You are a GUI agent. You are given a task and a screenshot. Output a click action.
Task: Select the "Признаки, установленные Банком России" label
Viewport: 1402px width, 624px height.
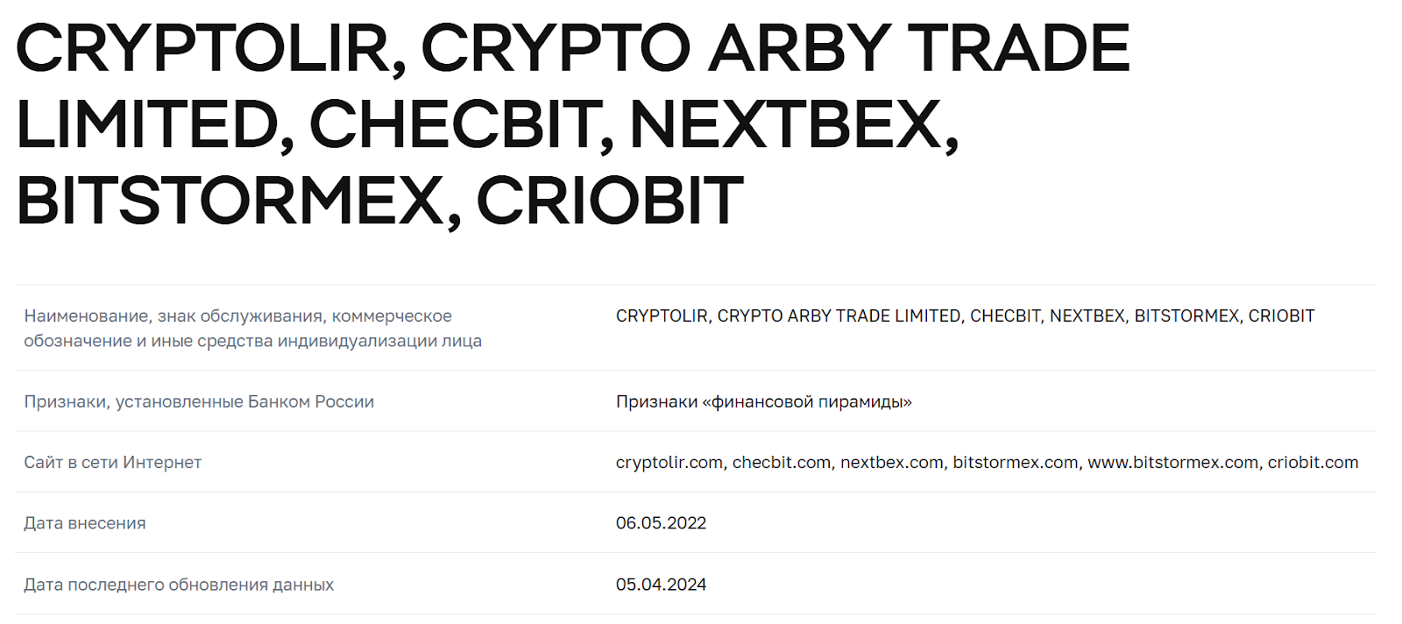(199, 401)
